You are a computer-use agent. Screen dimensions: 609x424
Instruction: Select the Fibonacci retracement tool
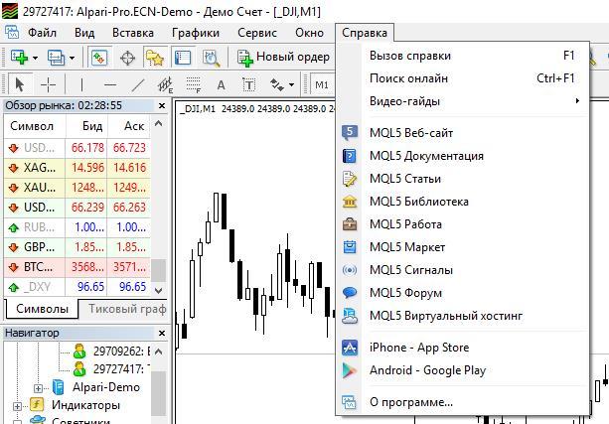[193, 84]
